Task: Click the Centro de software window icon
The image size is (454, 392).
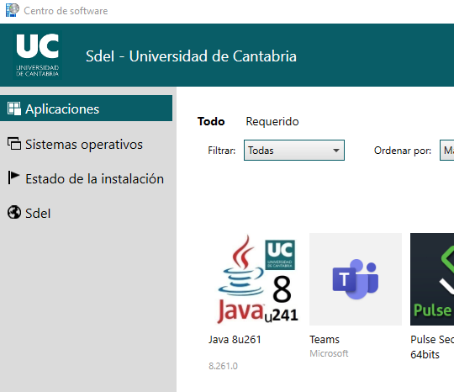Action: tap(12, 10)
